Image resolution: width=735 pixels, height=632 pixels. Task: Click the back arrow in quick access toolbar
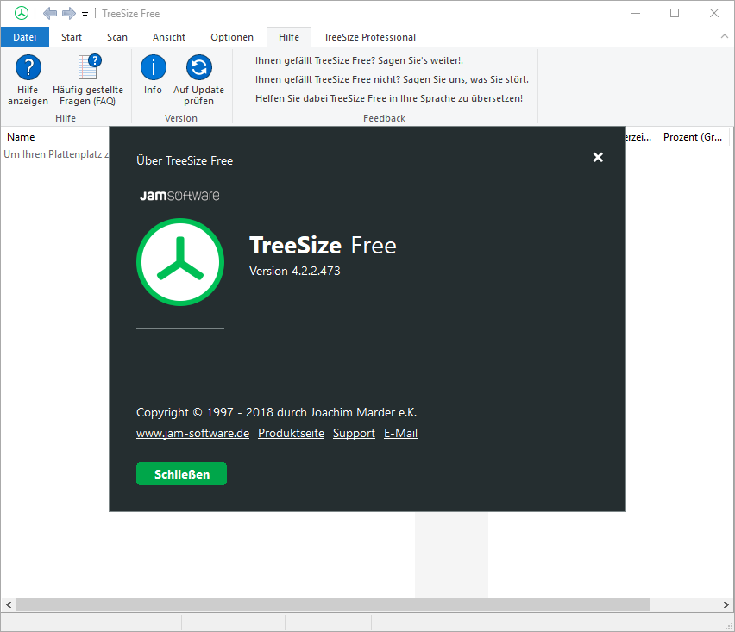[50, 13]
